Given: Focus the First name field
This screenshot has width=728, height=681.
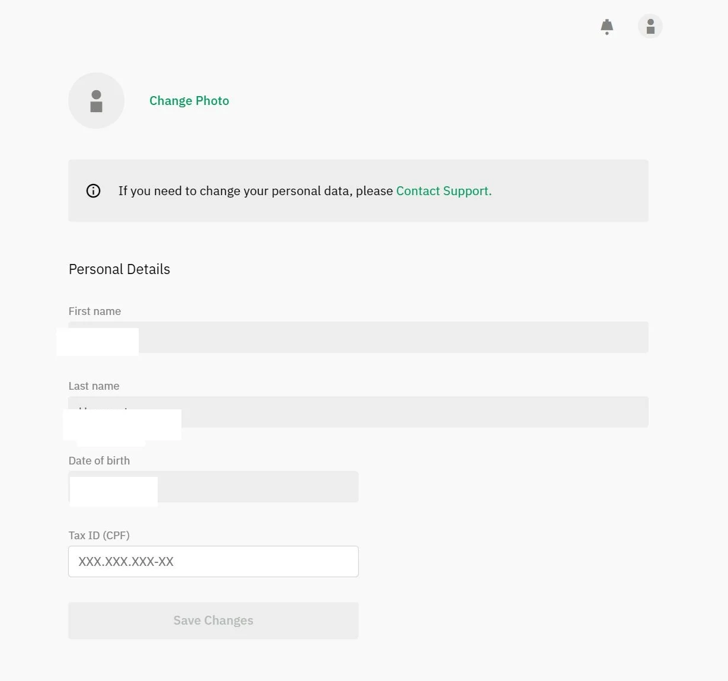Looking at the screenshot, I should pyautogui.click(x=358, y=338).
